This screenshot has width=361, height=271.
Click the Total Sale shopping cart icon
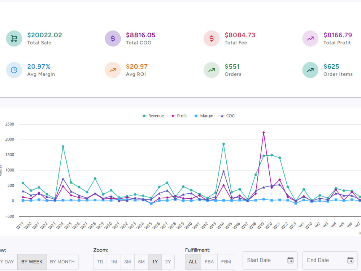coord(14,39)
